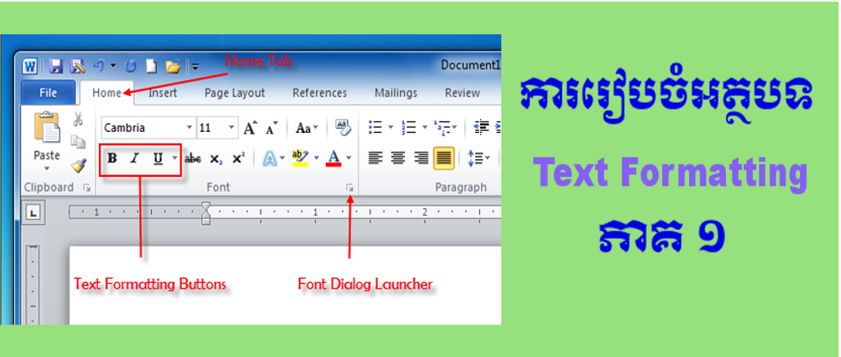Click the Word application icon in title bar
This screenshot has height=357, width=841.
(x=29, y=67)
